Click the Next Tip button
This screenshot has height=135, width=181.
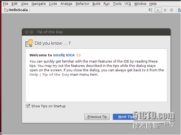click(125, 117)
